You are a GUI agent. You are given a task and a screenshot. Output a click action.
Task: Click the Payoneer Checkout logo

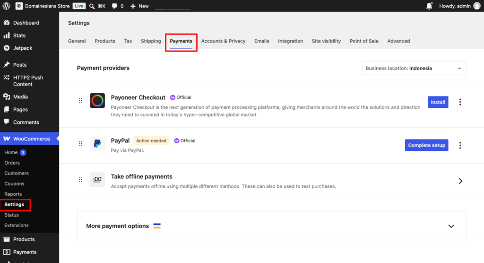[x=97, y=100]
